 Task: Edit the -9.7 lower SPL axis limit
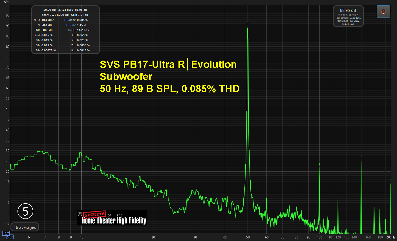[6, 233]
